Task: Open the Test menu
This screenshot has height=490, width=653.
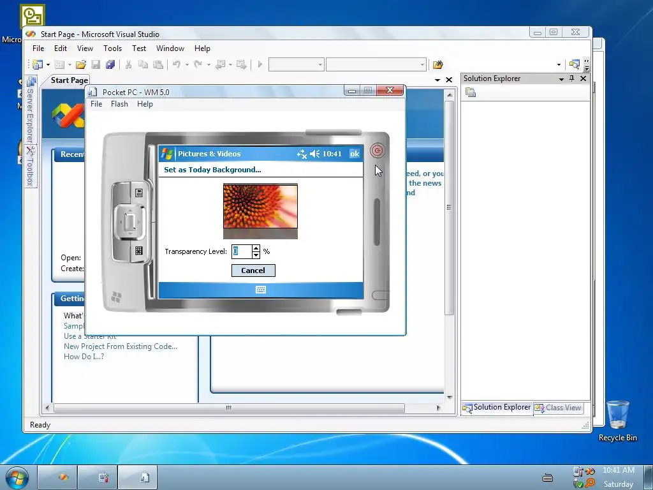Action: [139, 48]
